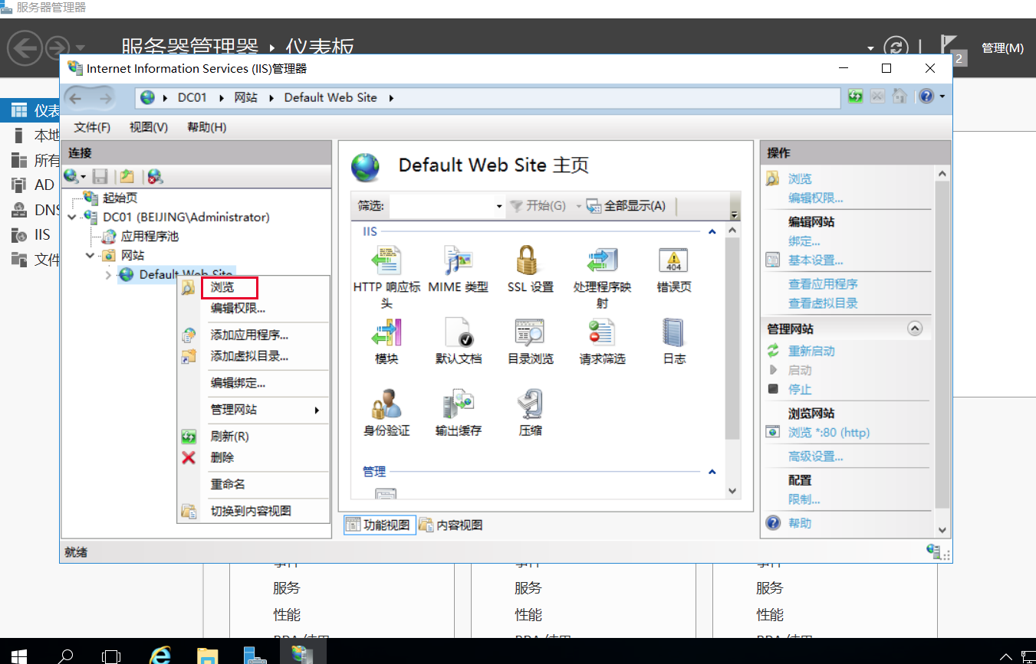Collapse the IIS section group
Image resolution: width=1036 pixels, height=664 pixels.
tap(712, 231)
